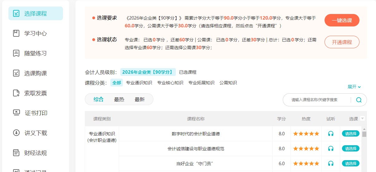Click the 财经法规 document icon
The height and width of the screenshot is (172, 376).
point(16,153)
